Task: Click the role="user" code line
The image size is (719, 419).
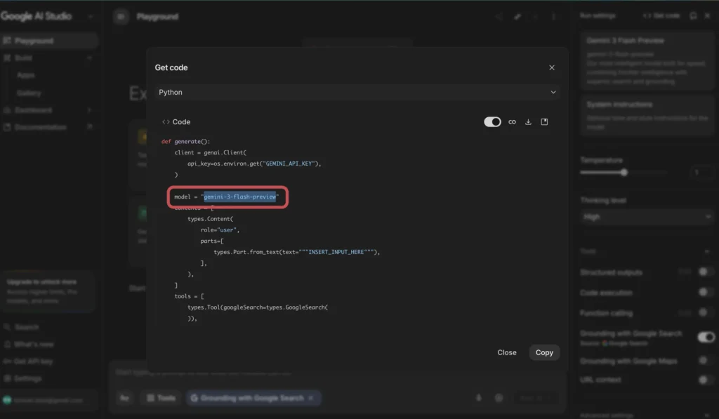Action: point(220,230)
